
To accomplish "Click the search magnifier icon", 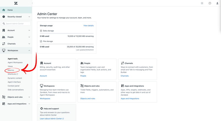I will coord(4,23).
